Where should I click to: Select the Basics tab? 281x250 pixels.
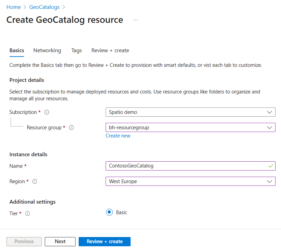(x=17, y=50)
